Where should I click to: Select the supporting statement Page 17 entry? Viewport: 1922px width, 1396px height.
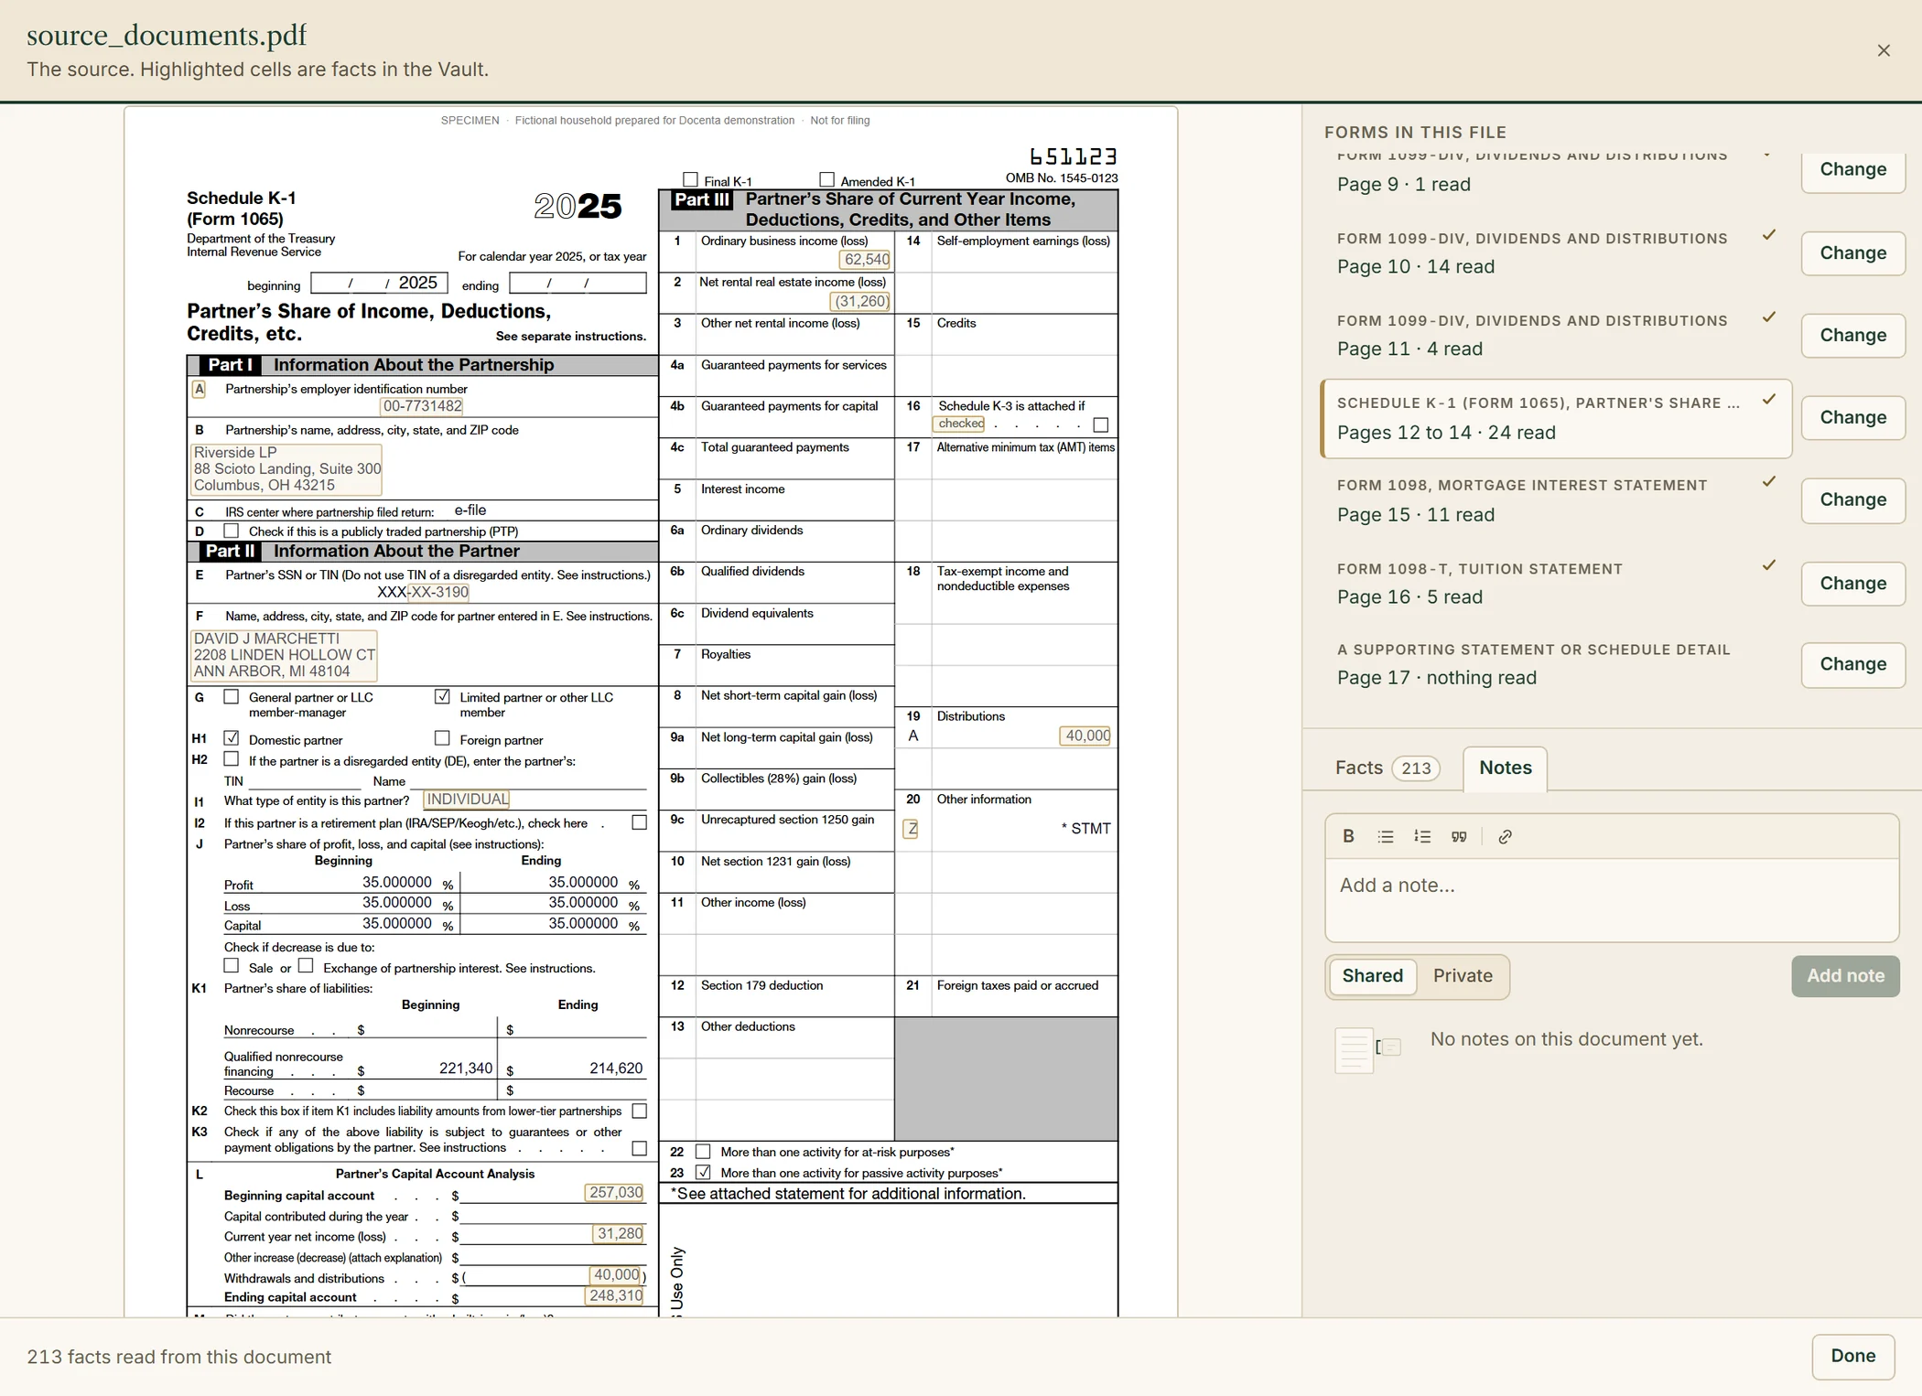click(x=1556, y=664)
